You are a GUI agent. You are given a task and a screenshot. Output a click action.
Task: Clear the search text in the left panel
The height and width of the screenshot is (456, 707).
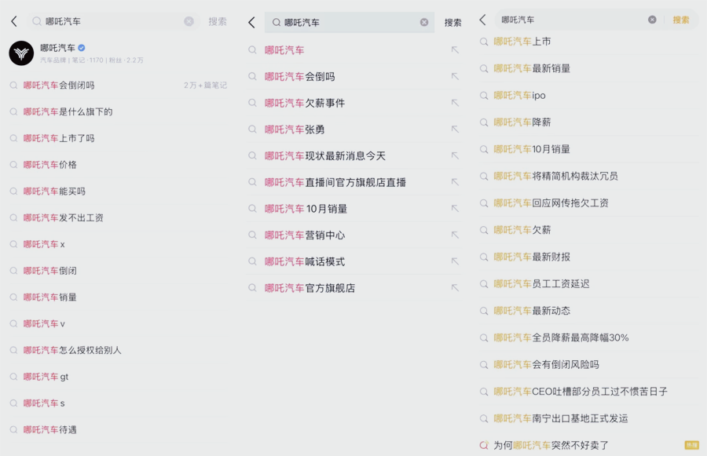pyautogui.click(x=189, y=21)
